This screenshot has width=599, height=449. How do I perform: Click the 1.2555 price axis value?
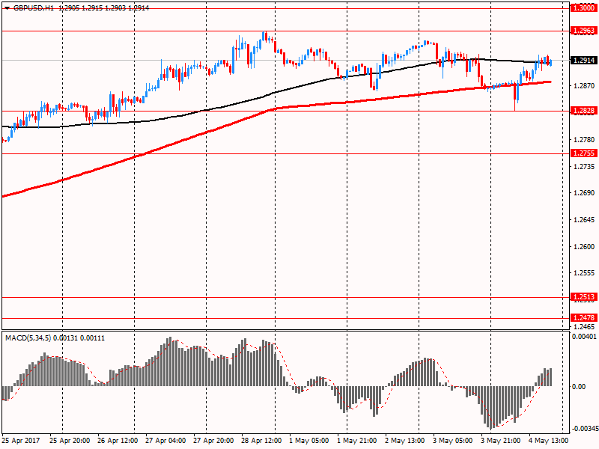[584, 273]
